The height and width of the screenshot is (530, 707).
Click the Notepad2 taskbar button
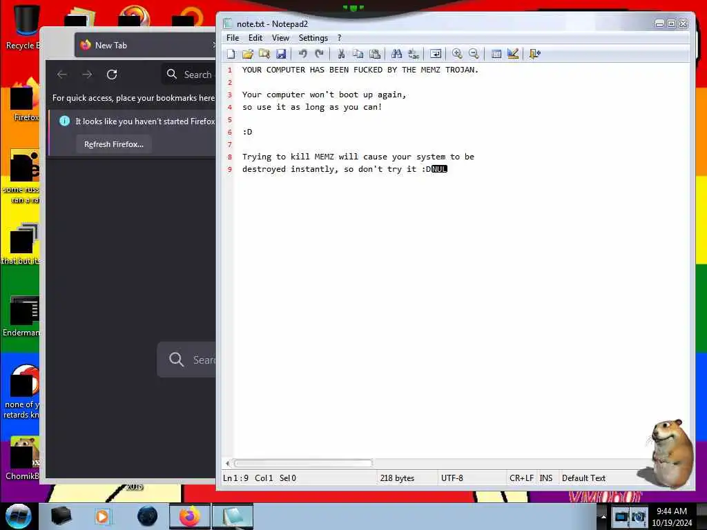point(233,516)
